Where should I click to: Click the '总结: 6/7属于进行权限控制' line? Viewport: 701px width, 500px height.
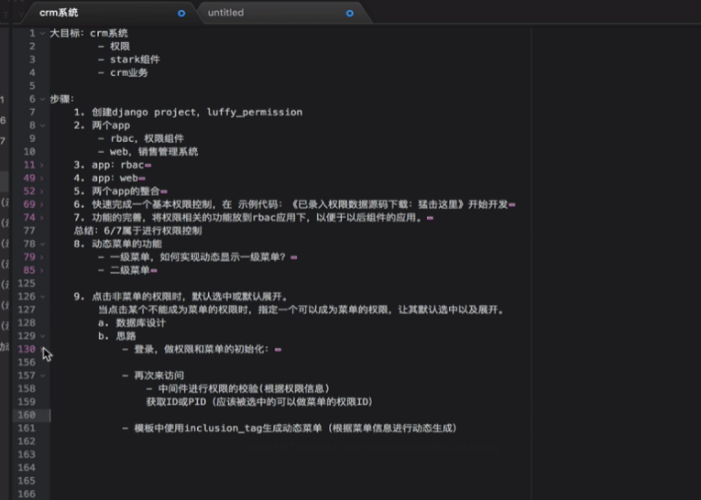(137, 231)
